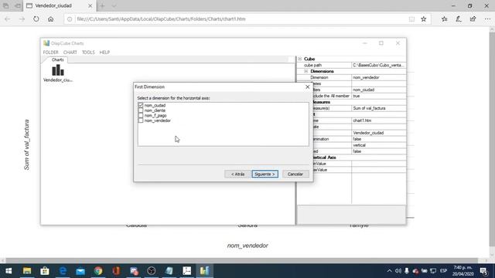
Task: Select the Sum of val_factura measure value
Action: [x=378, y=108]
